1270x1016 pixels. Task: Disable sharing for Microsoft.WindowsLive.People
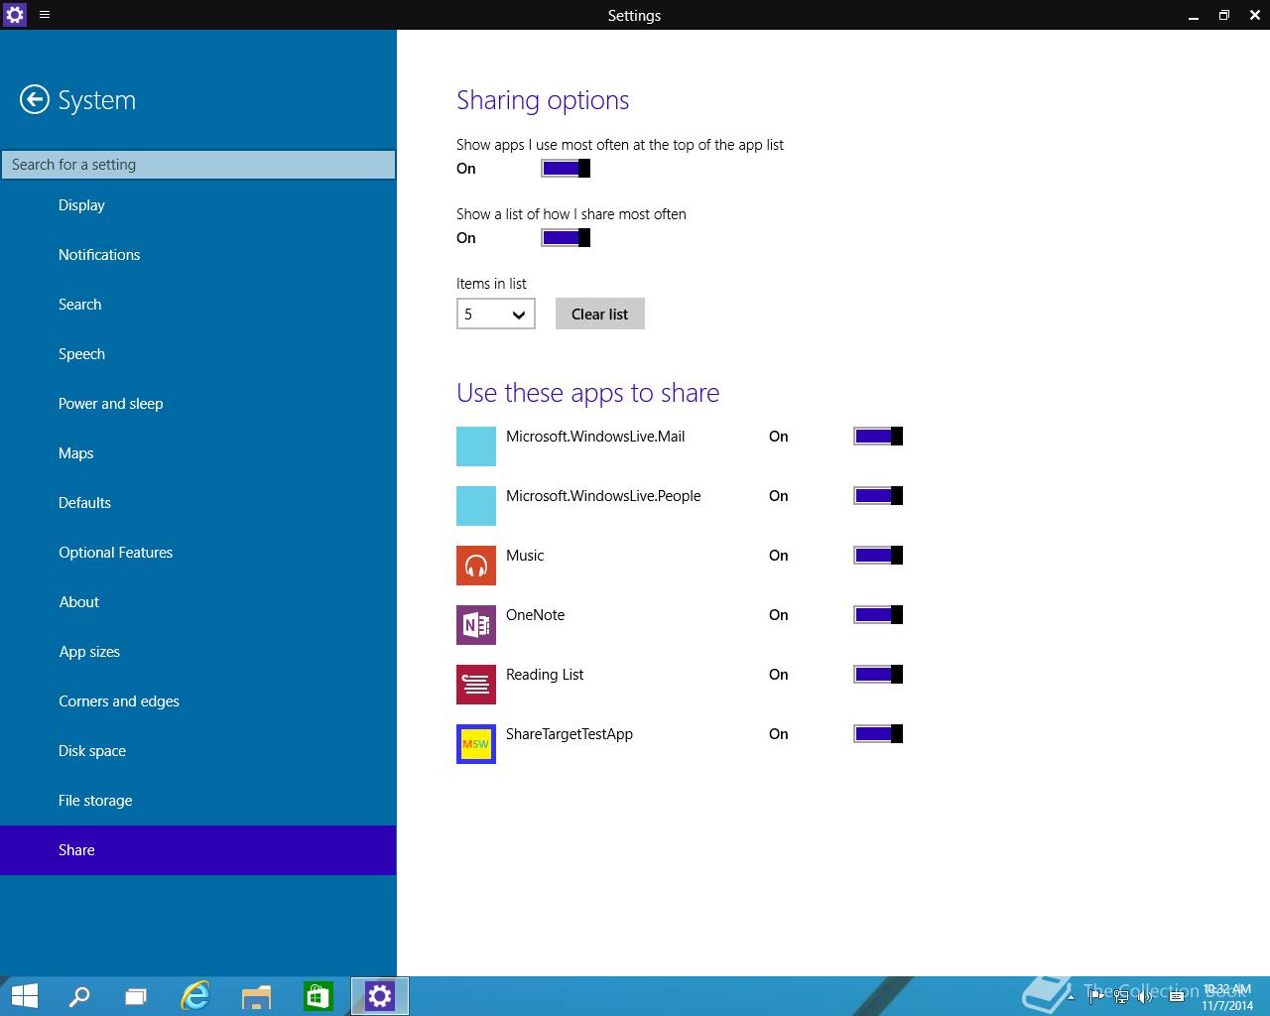[x=878, y=496]
